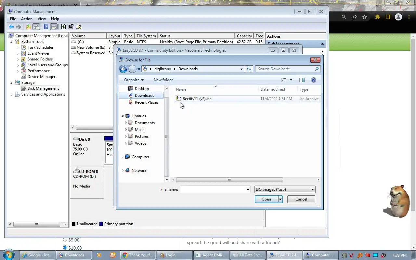Screen dimensions: 416x260
Task: Click the Windows Start orb
Action: [9, 255]
